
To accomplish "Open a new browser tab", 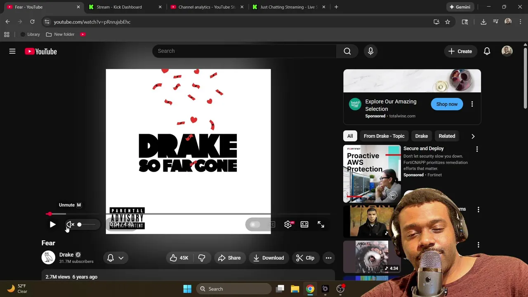I will 336,7.
